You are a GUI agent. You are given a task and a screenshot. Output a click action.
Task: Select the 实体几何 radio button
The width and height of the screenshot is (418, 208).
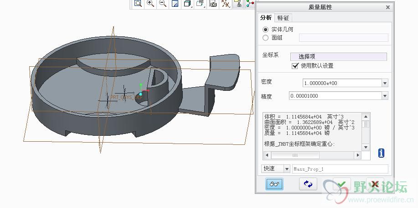click(x=265, y=30)
